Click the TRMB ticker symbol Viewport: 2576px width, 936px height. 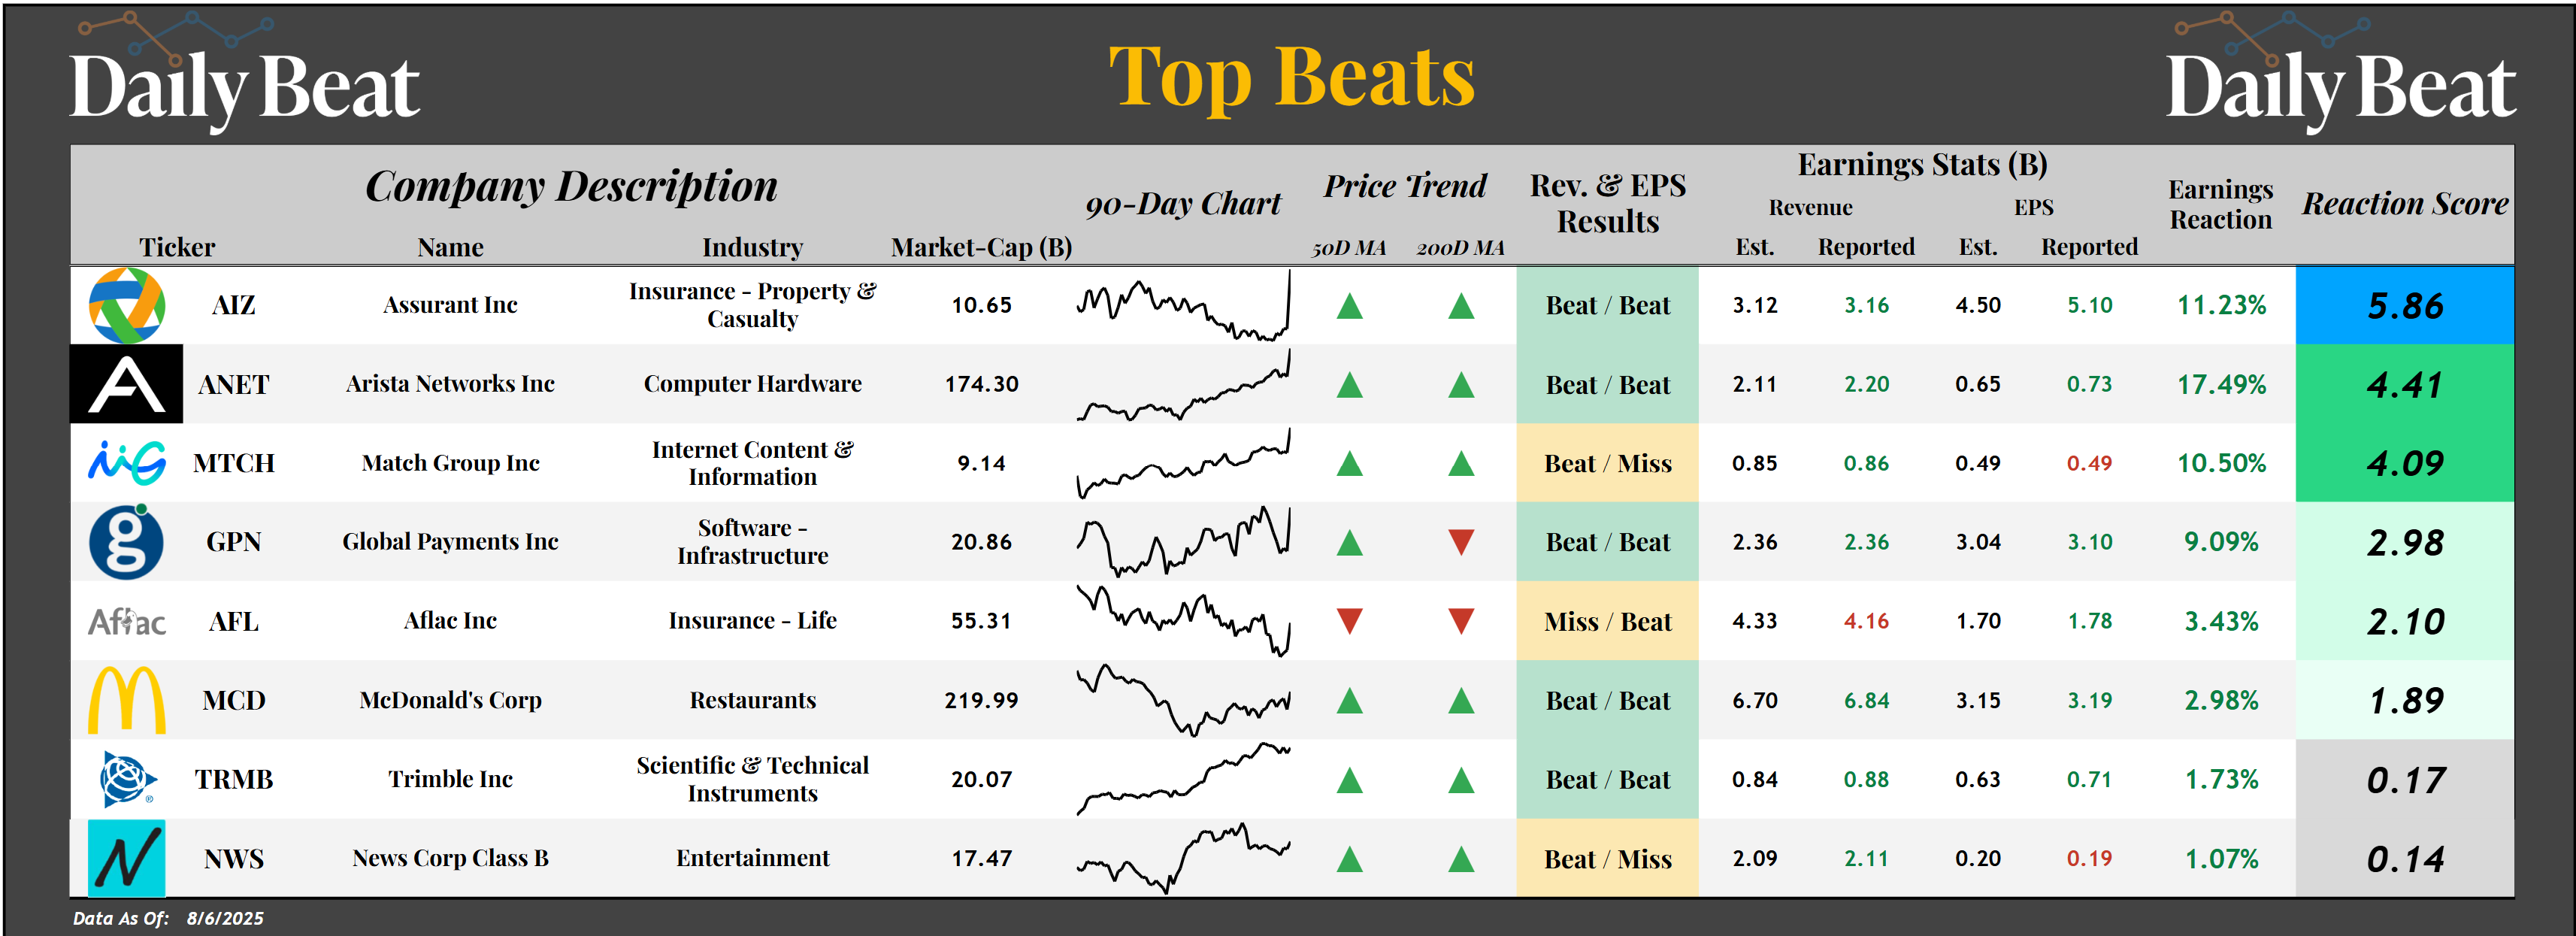234,779
